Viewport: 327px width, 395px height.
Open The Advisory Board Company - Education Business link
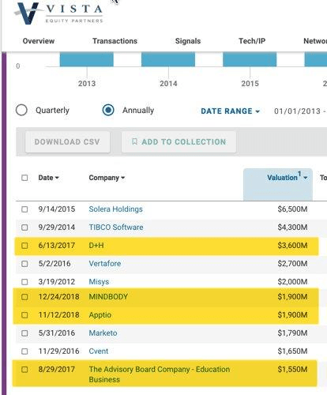pos(160,374)
